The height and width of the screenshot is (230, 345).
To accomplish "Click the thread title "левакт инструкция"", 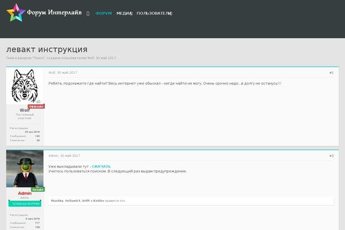I will click(47, 49).
